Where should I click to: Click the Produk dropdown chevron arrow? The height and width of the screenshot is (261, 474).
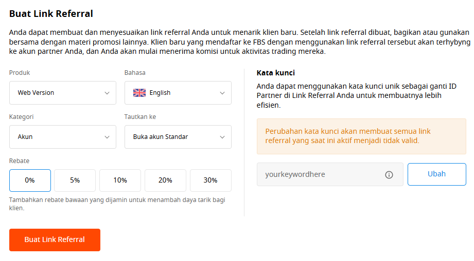pyautogui.click(x=107, y=93)
